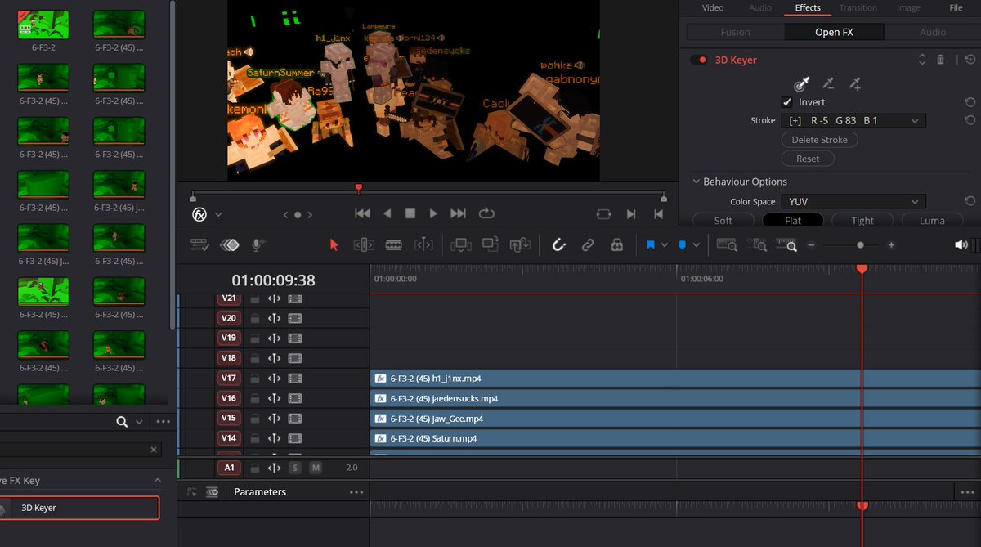Disable the 3D Keyer with its red toggle

[x=699, y=60]
